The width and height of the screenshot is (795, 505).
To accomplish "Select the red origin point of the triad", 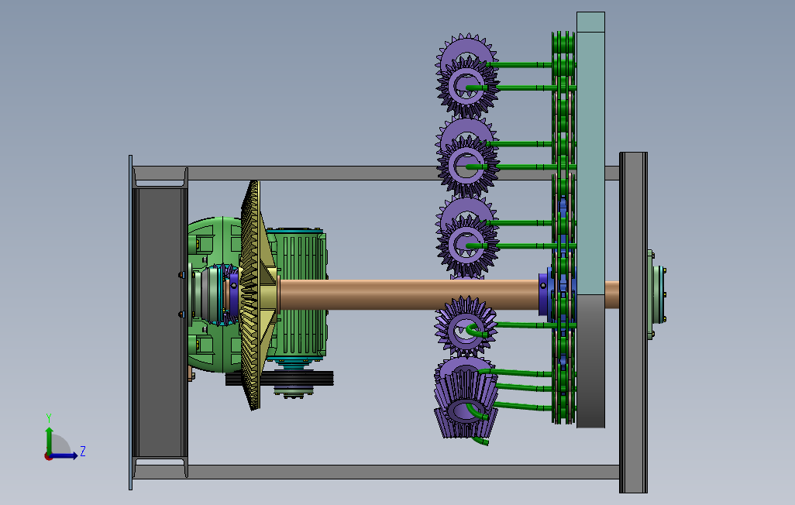I will point(48,457).
